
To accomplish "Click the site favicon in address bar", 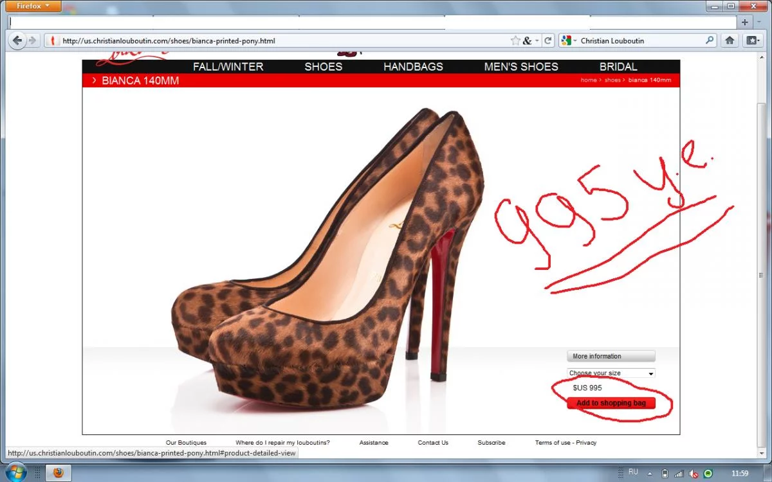I will [53, 40].
